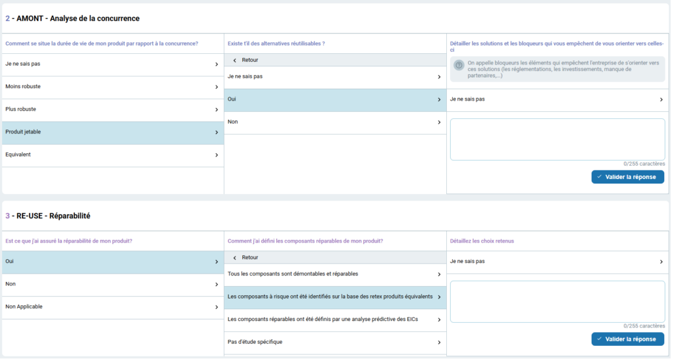The image size is (674, 363).
Task: Expand Je ne sais pas under choix retenus
Action: coord(557,261)
